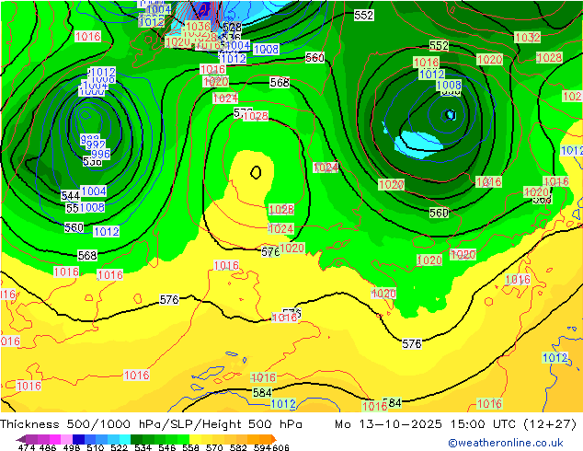Click the dark blue swatch in the thickness legend
583x451 pixels.
pos(78,439)
